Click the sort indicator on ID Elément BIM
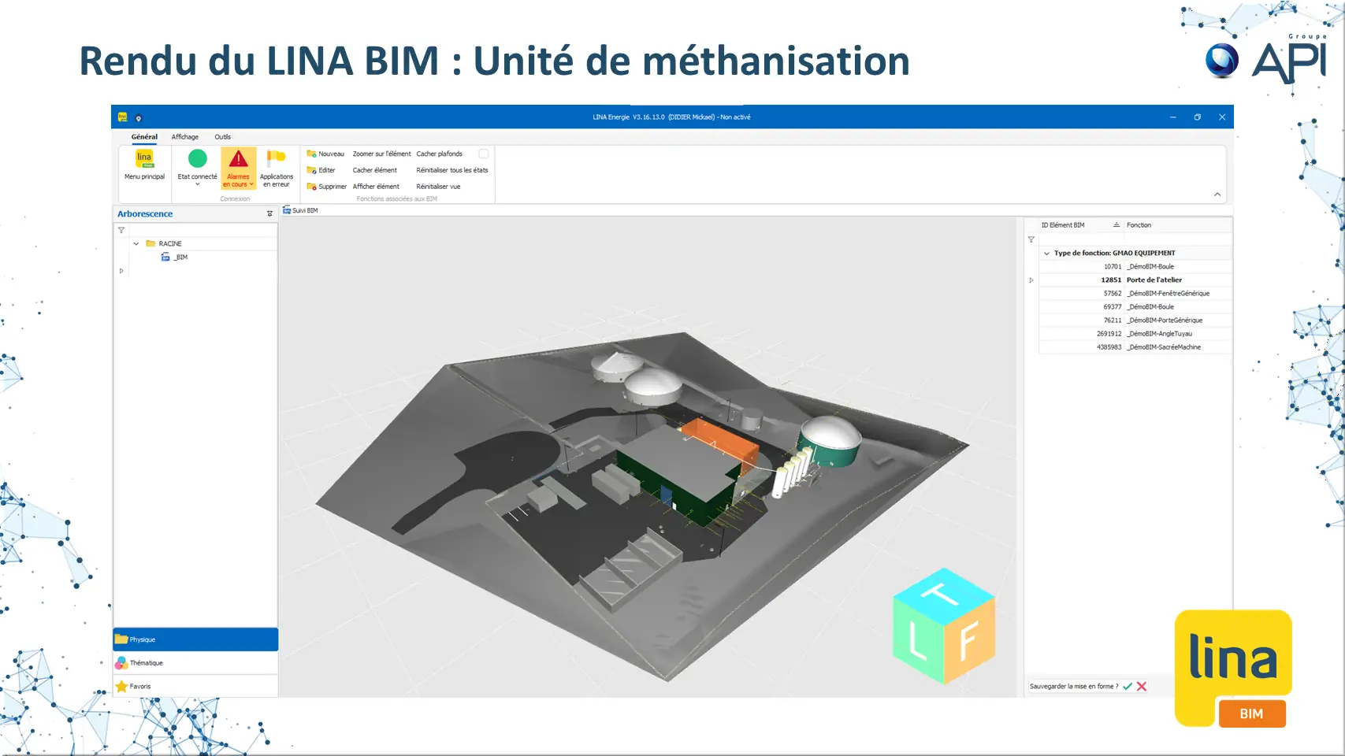 point(1116,225)
